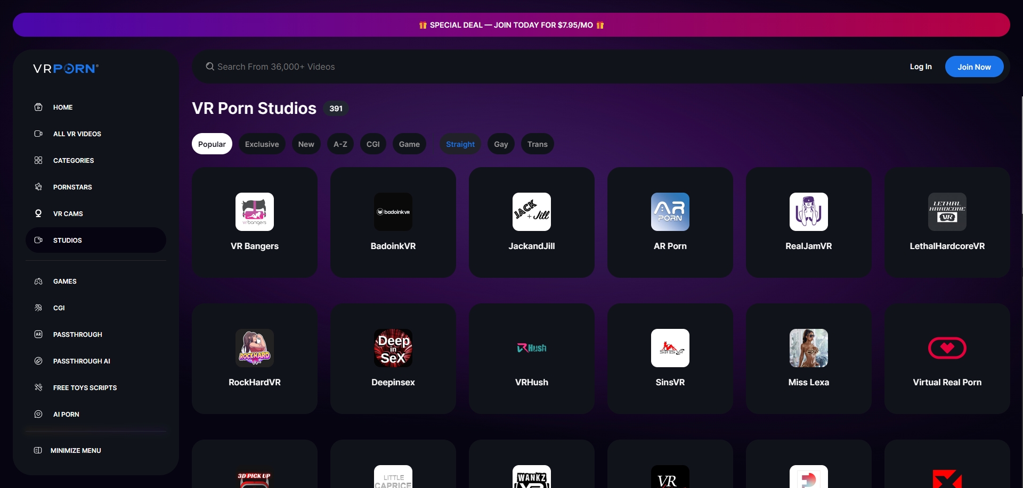Click the Home icon in sidebar
Image resolution: width=1023 pixels, height=488 pixels.
click(x=38, y=107)
